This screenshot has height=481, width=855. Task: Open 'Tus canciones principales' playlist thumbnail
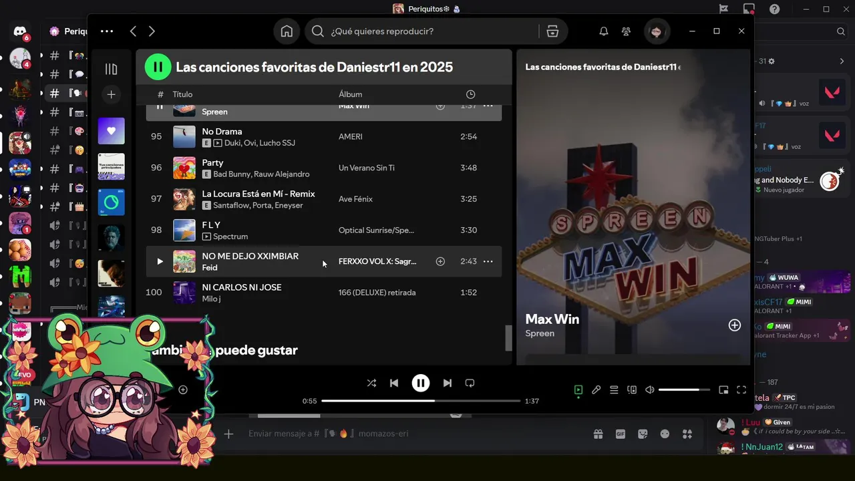111,166
